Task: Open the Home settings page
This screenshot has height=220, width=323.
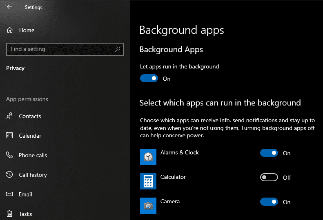Action: point(27,30)
